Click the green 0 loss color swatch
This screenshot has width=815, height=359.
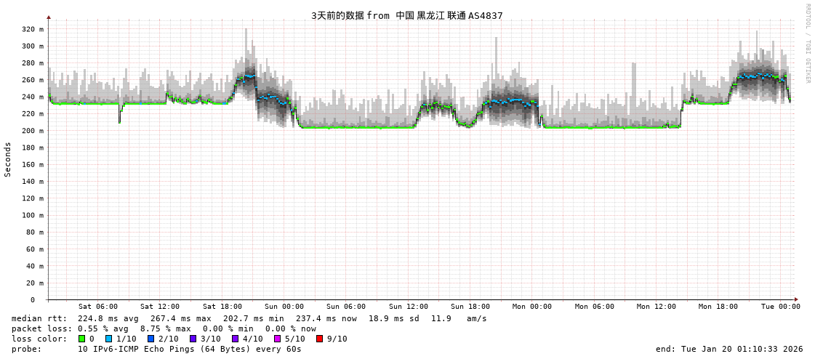(81, 339)
